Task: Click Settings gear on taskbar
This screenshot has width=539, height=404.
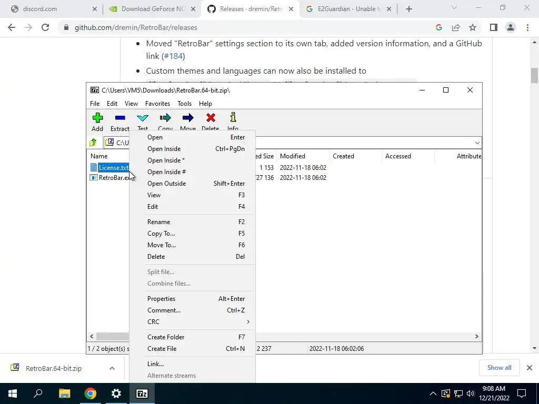Action: click(116, 393)
